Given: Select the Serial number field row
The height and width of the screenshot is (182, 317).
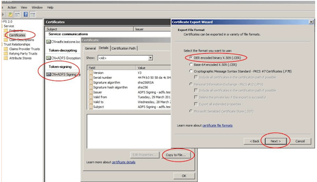Looking at the screenshot, I should click(x=129, y=77).
